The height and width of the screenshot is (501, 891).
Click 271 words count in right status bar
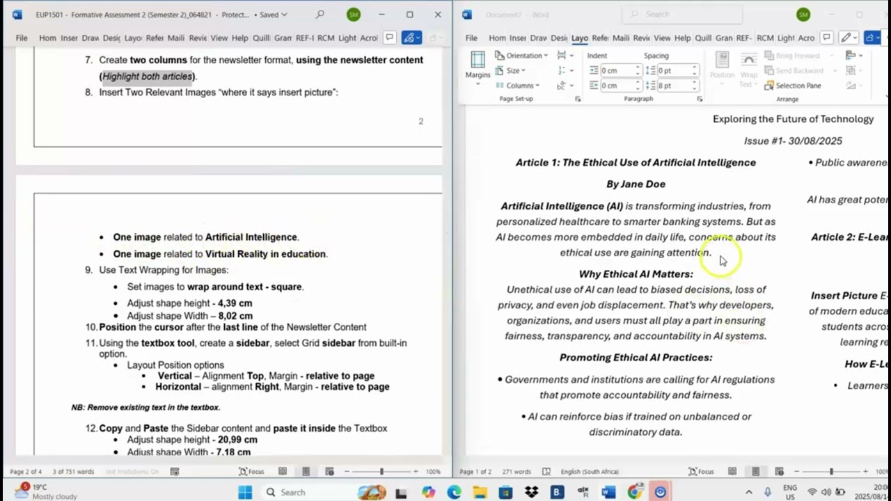[x=516, y=471]
